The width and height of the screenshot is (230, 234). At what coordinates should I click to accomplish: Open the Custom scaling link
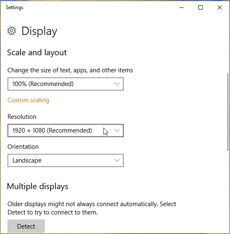pyautogui.click(x=28, y=100)
